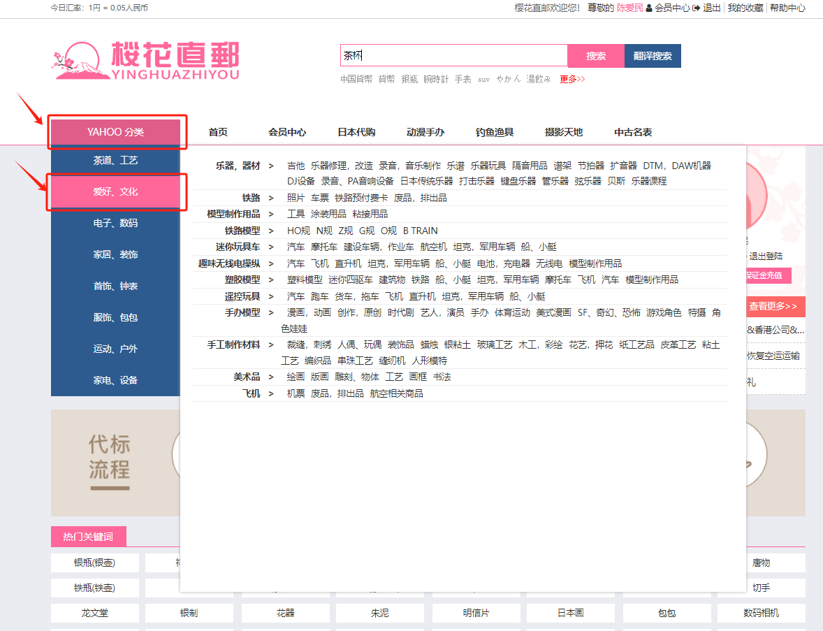Click into the search input field
The width and height of the screenshot is (823, 631).
pos(453,56)
